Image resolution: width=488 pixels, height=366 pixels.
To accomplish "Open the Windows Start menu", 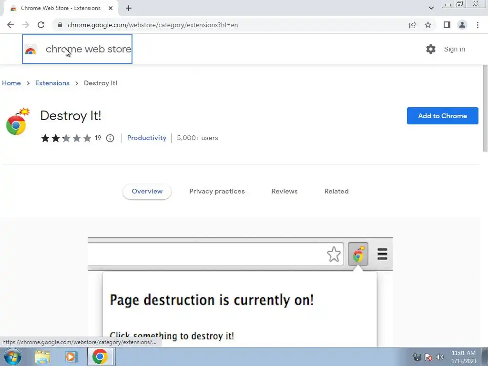I will click(13, 356).
